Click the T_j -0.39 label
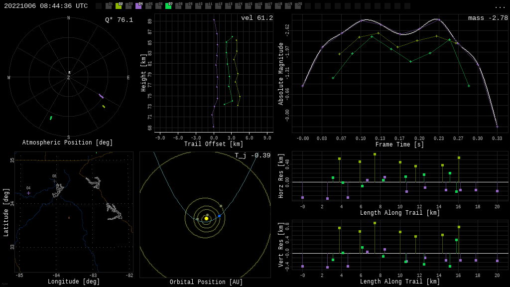 253,155
